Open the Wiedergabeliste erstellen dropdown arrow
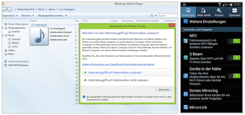 pos(66,15)
